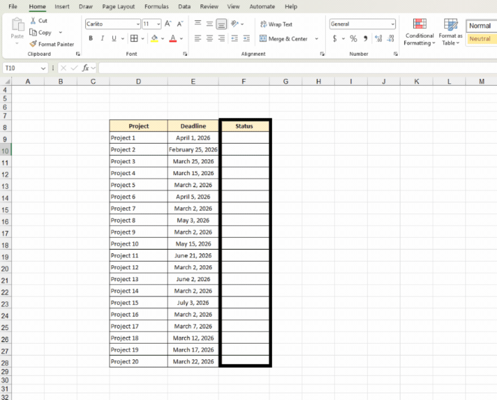Screen dimensions: 497x400
Task: Click inside the formula bar
Action: 297,68
